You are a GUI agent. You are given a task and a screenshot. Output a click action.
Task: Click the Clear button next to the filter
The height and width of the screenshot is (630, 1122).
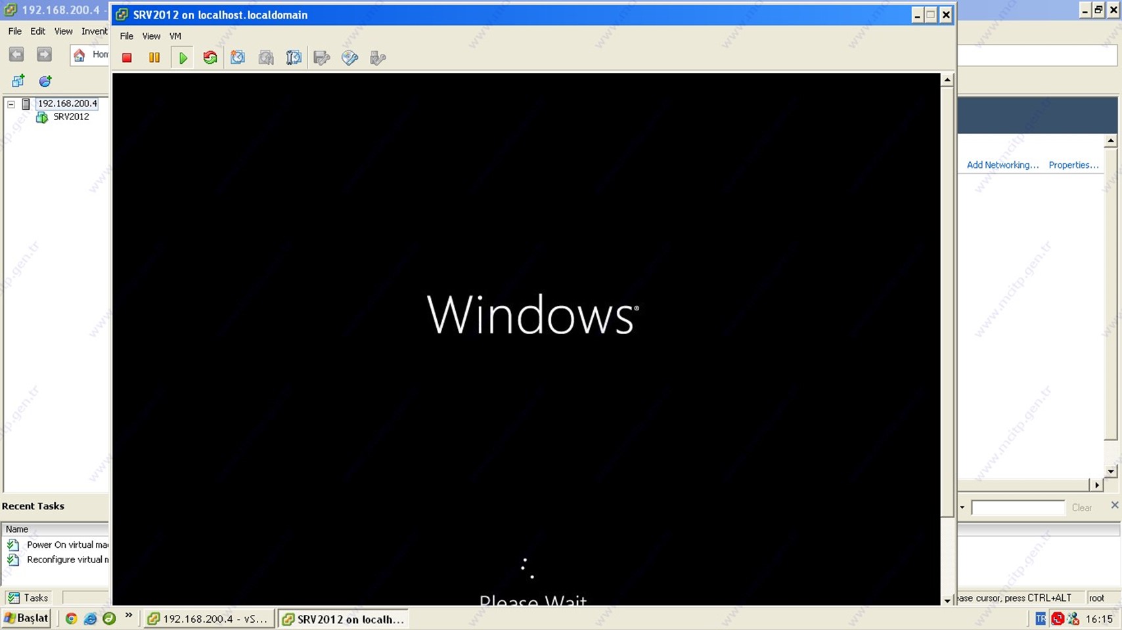click(x=1081, y=507)
